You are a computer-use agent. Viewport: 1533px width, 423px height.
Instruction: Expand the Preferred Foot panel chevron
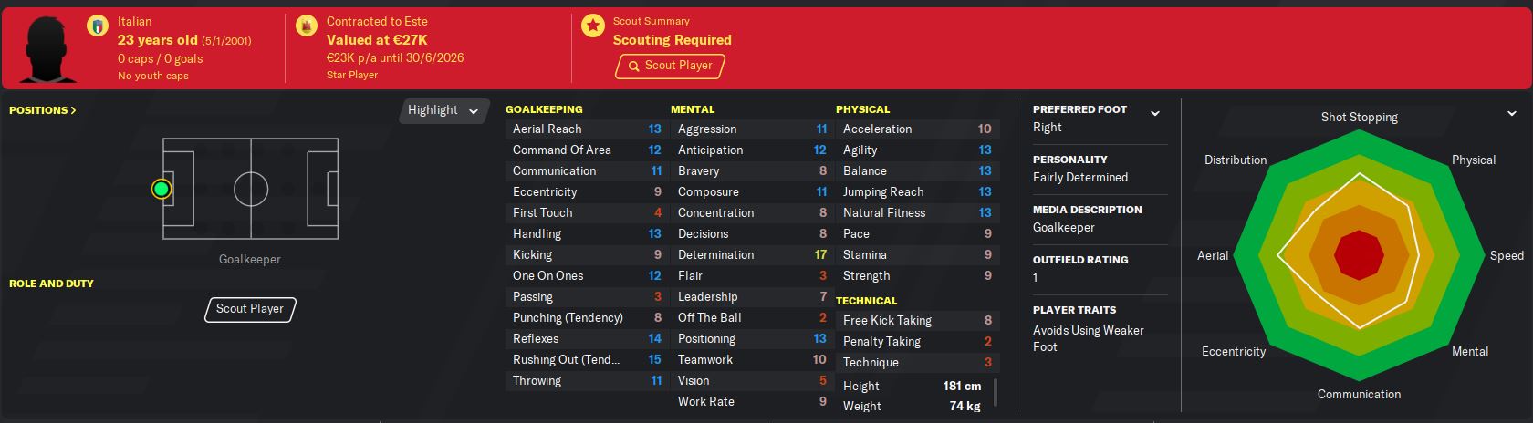[x=1155, y=113]
